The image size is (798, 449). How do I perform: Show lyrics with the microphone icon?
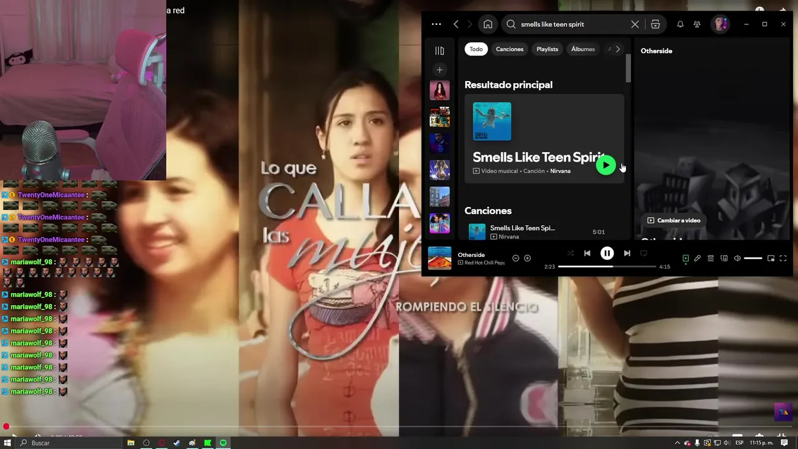point(698,258)
